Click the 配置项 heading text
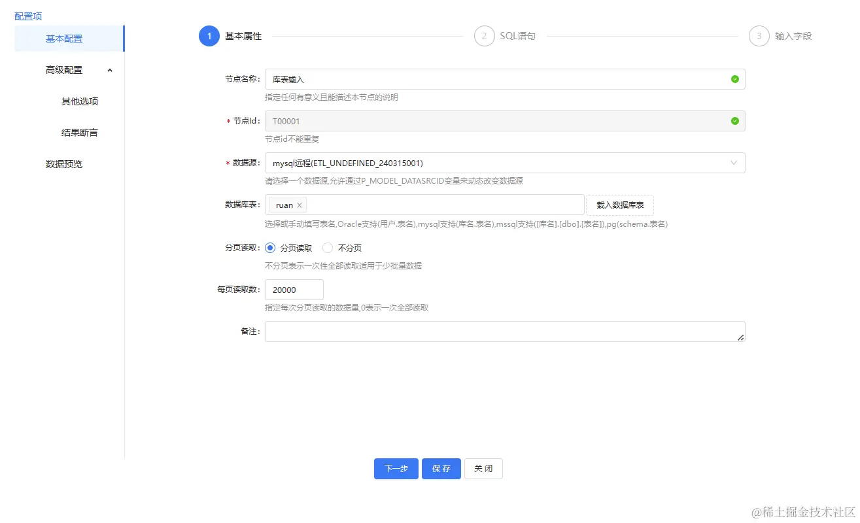This screenshot has height=523, width=860. click(28, 16)
